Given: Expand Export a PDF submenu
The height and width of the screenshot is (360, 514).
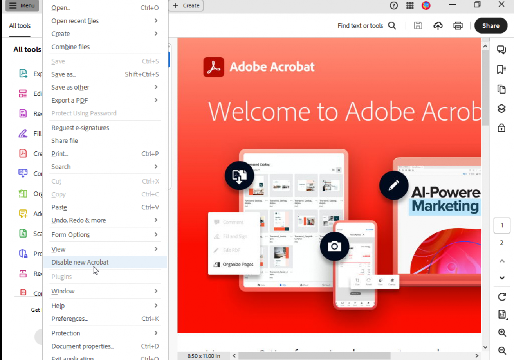Looking at the screenshot, I should pyautogui.click(x=105, y=100).
